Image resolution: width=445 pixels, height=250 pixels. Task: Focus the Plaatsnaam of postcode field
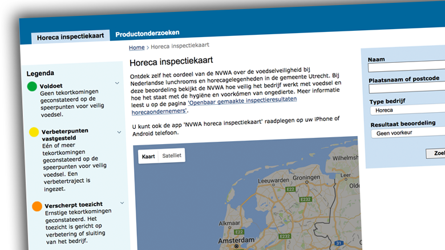[407, 88]
